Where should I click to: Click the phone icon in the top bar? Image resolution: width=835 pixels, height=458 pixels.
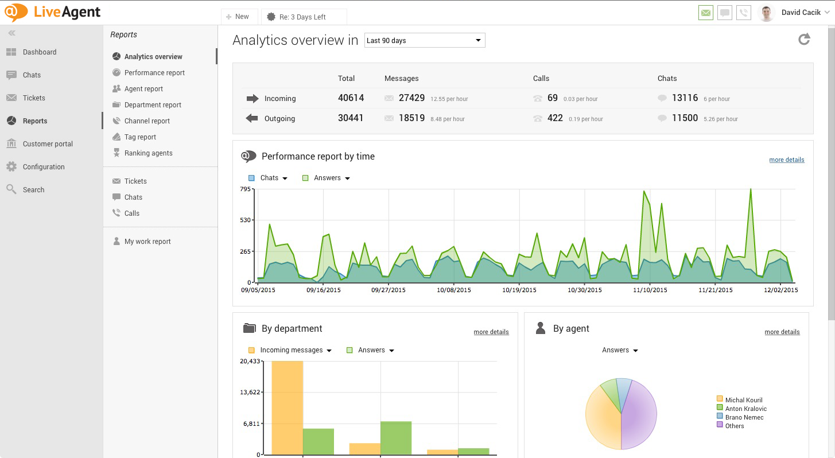[744, 12]
